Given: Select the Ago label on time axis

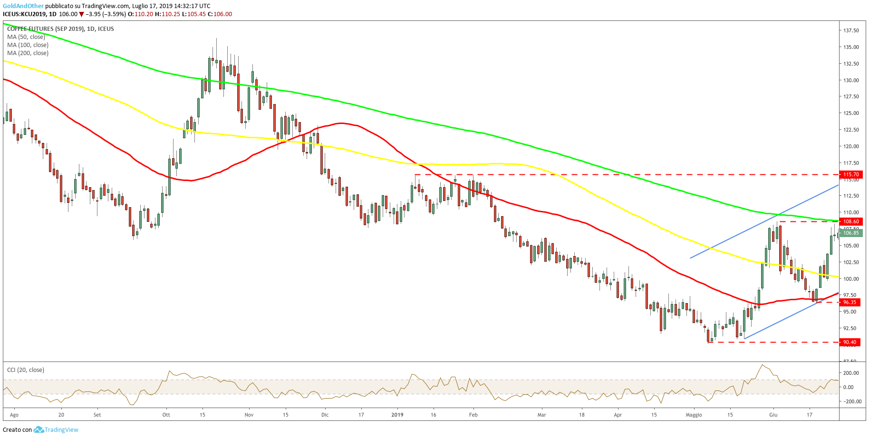Looking at the screenshot, I should (14, 415).
